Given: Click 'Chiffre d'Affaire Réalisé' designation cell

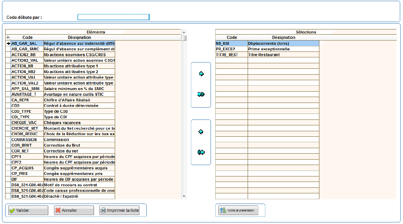Looking at the screenshot, I should point(79,100).
